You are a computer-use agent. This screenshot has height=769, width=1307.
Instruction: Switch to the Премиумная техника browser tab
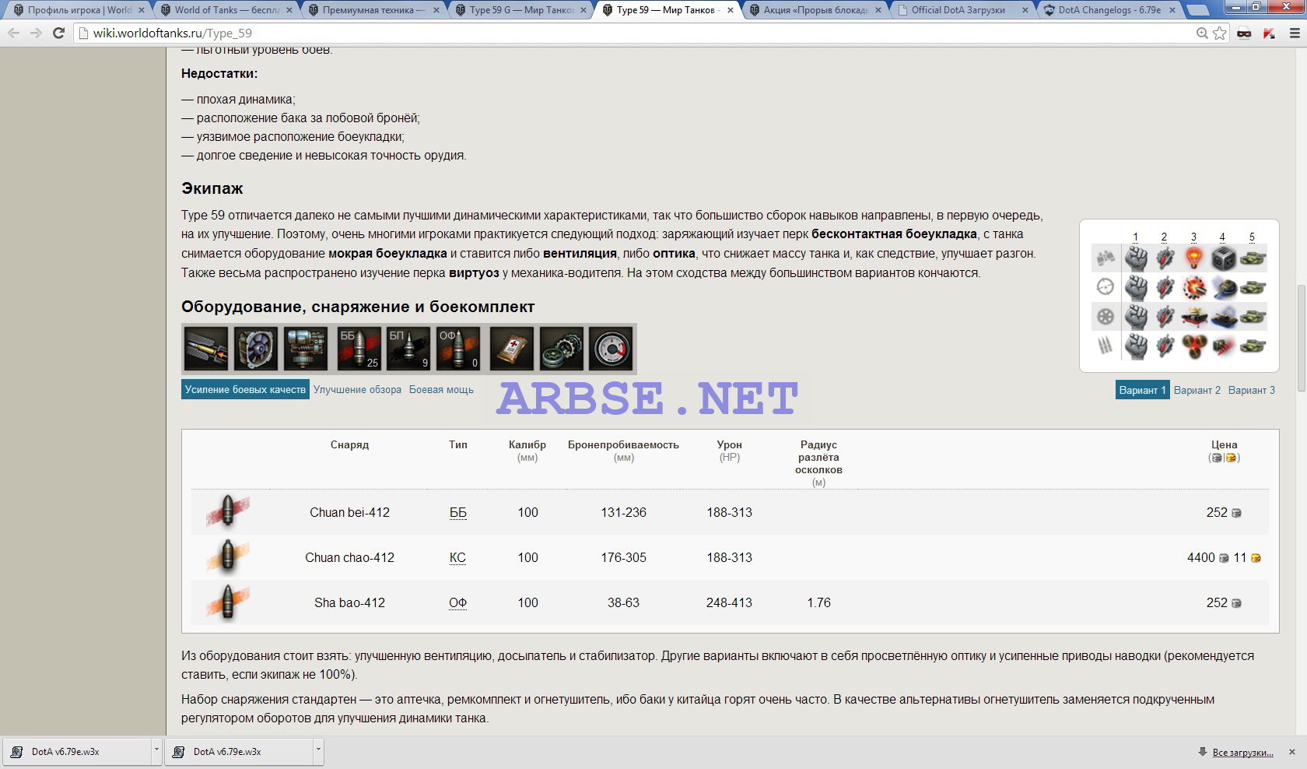tap(373, 10)
